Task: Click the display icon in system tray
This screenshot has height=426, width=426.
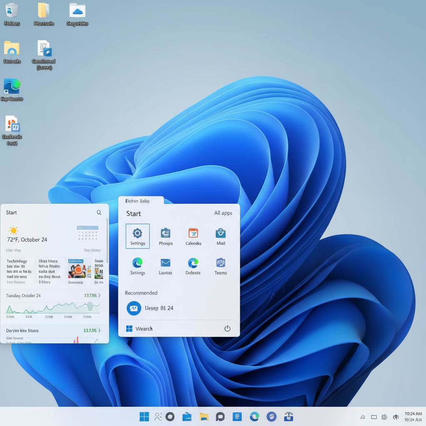Action: pyautogui.click(x=374, y=417)
